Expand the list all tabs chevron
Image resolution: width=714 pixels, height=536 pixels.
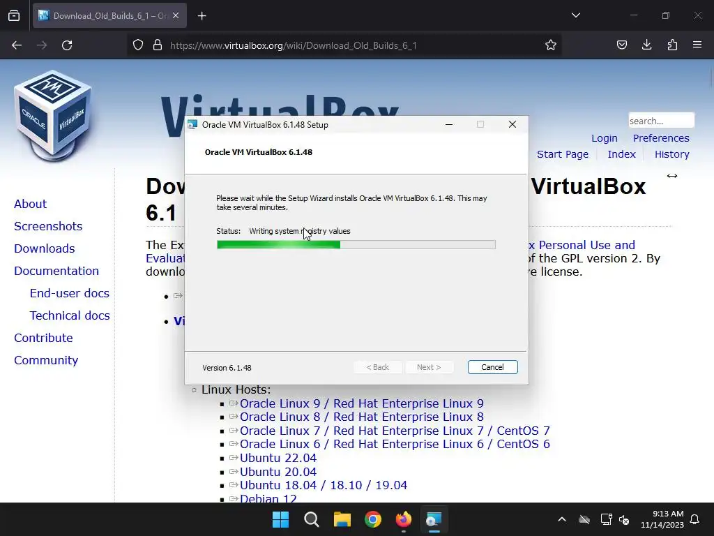point(575,15)
